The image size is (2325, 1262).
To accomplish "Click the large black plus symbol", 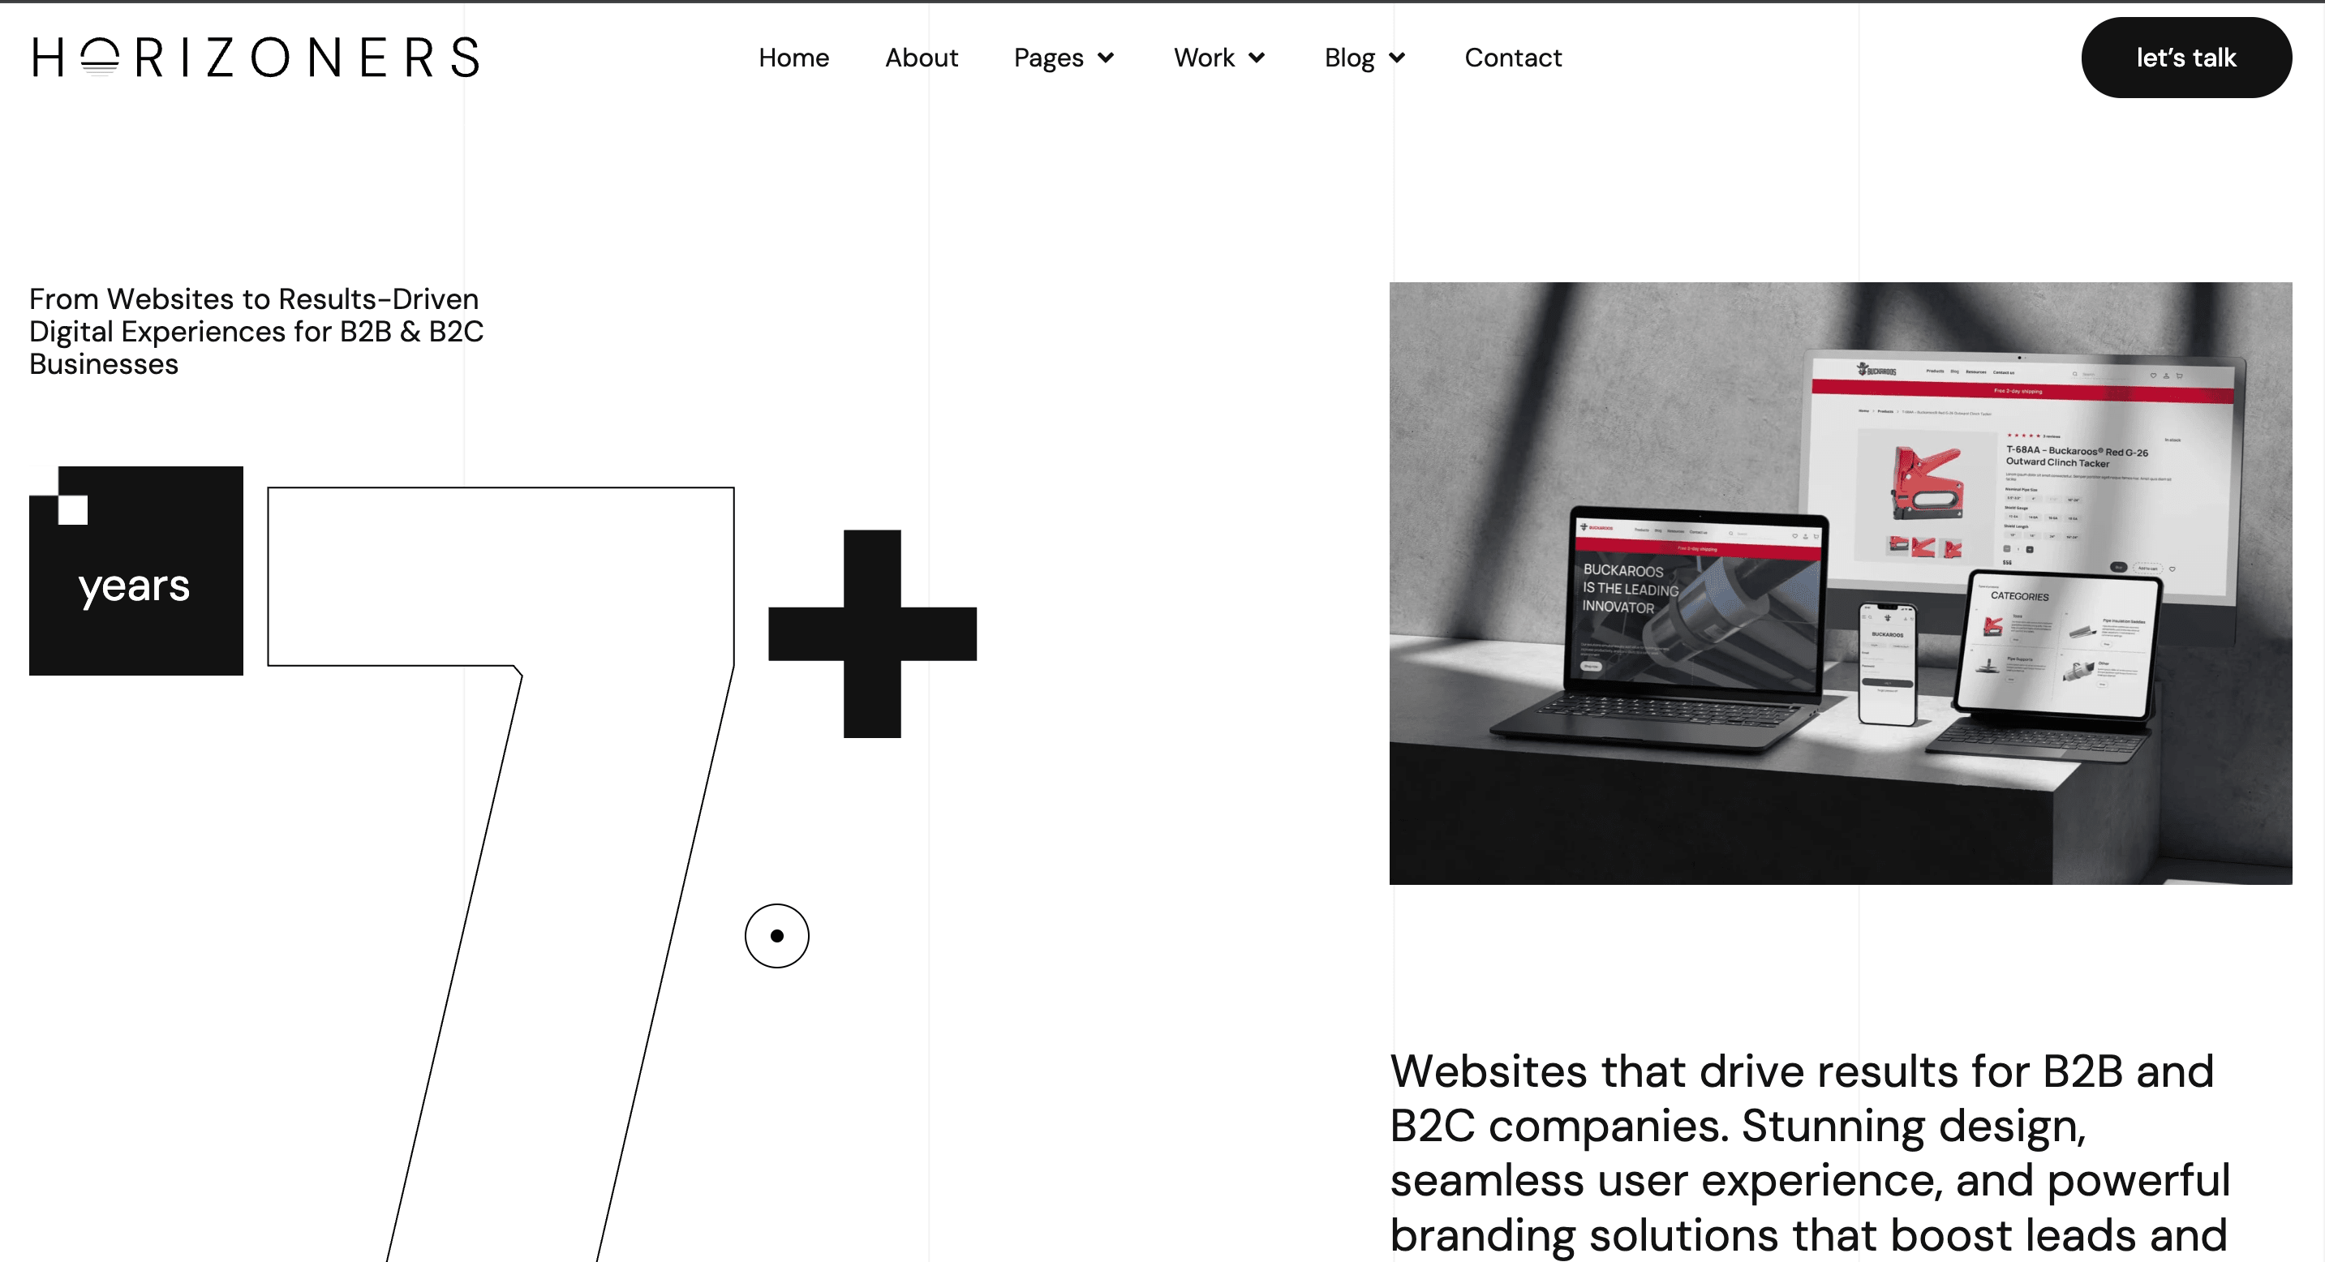I will [x=872, y=634].
